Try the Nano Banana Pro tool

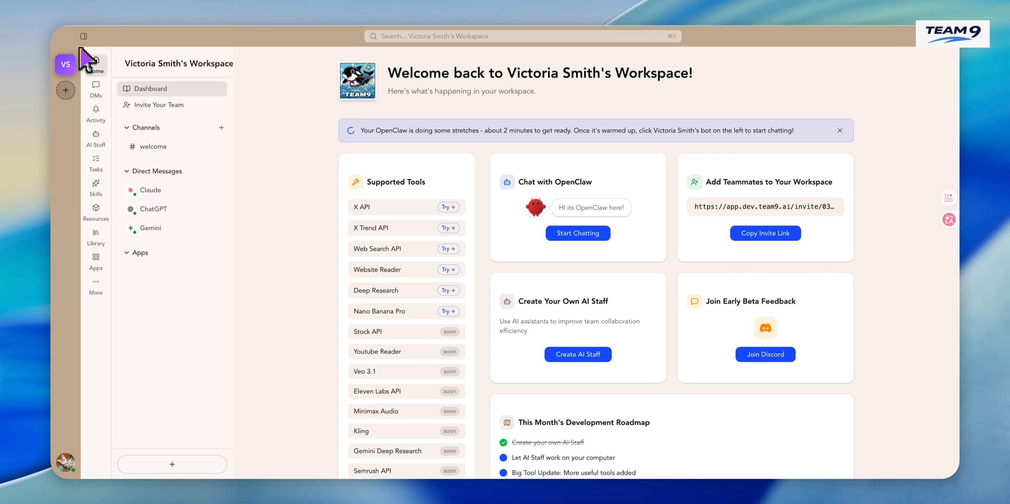tap(449, 311)
